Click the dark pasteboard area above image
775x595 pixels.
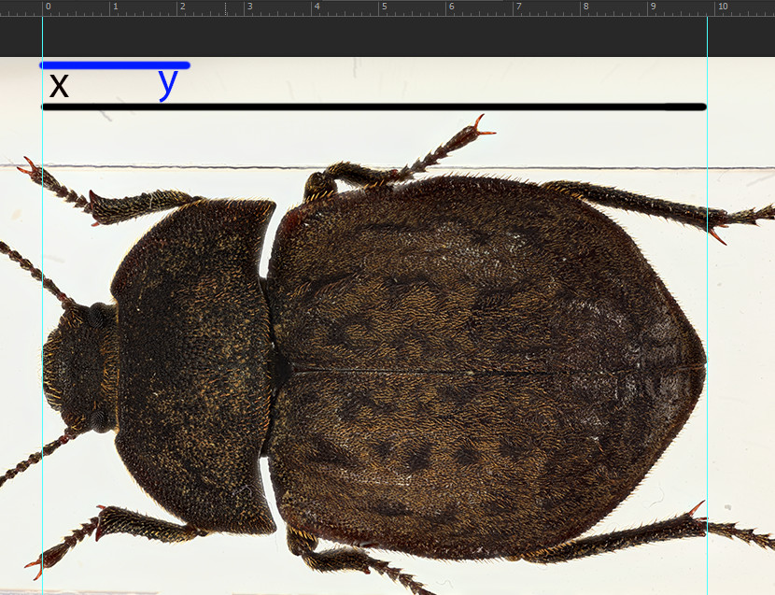[x=373, y=37]
